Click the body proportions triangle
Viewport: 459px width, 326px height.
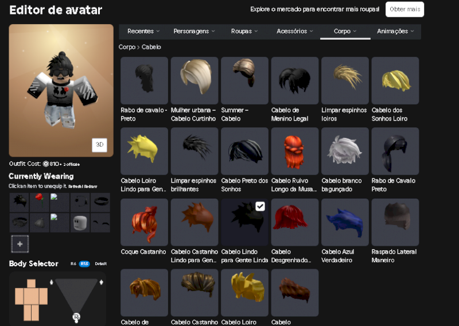76,295
